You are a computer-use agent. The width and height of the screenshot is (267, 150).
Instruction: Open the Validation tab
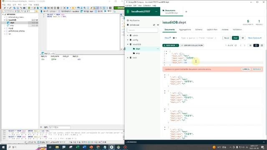pos(237,30)
